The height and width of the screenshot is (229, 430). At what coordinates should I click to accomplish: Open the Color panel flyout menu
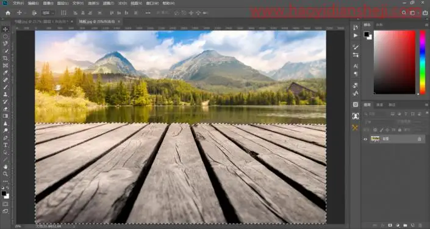(x=426, y=25)
